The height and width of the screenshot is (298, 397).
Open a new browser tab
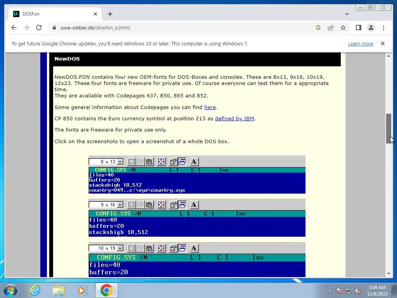point(110,14)
